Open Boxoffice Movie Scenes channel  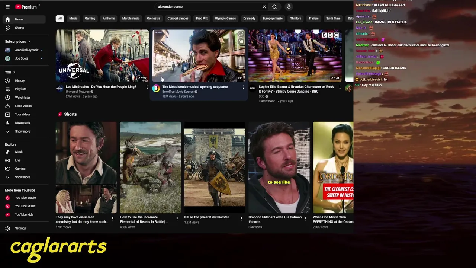click(178, 92)
